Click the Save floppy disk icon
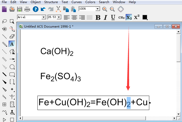This screenshot has height=122, width=182. 19,9
